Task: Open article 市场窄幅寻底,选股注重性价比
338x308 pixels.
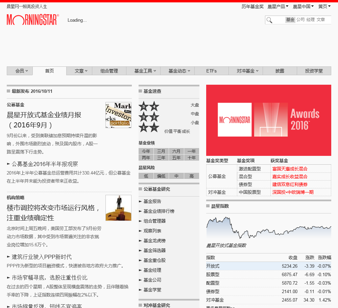Action: pos(50,278)
